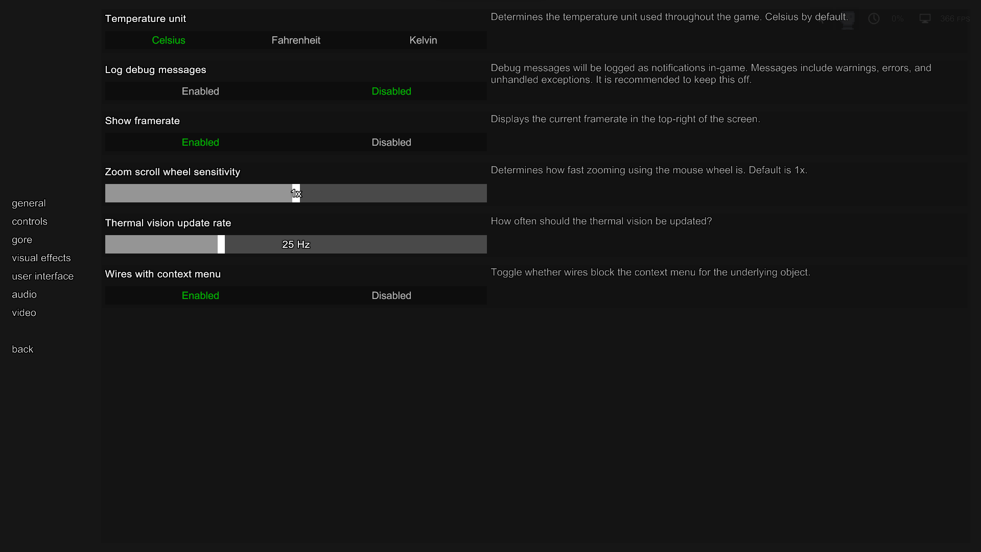This screenshot has width=981, height=552.
Task: Click the thermal vision update rate slider
Action: coord(221,245)
